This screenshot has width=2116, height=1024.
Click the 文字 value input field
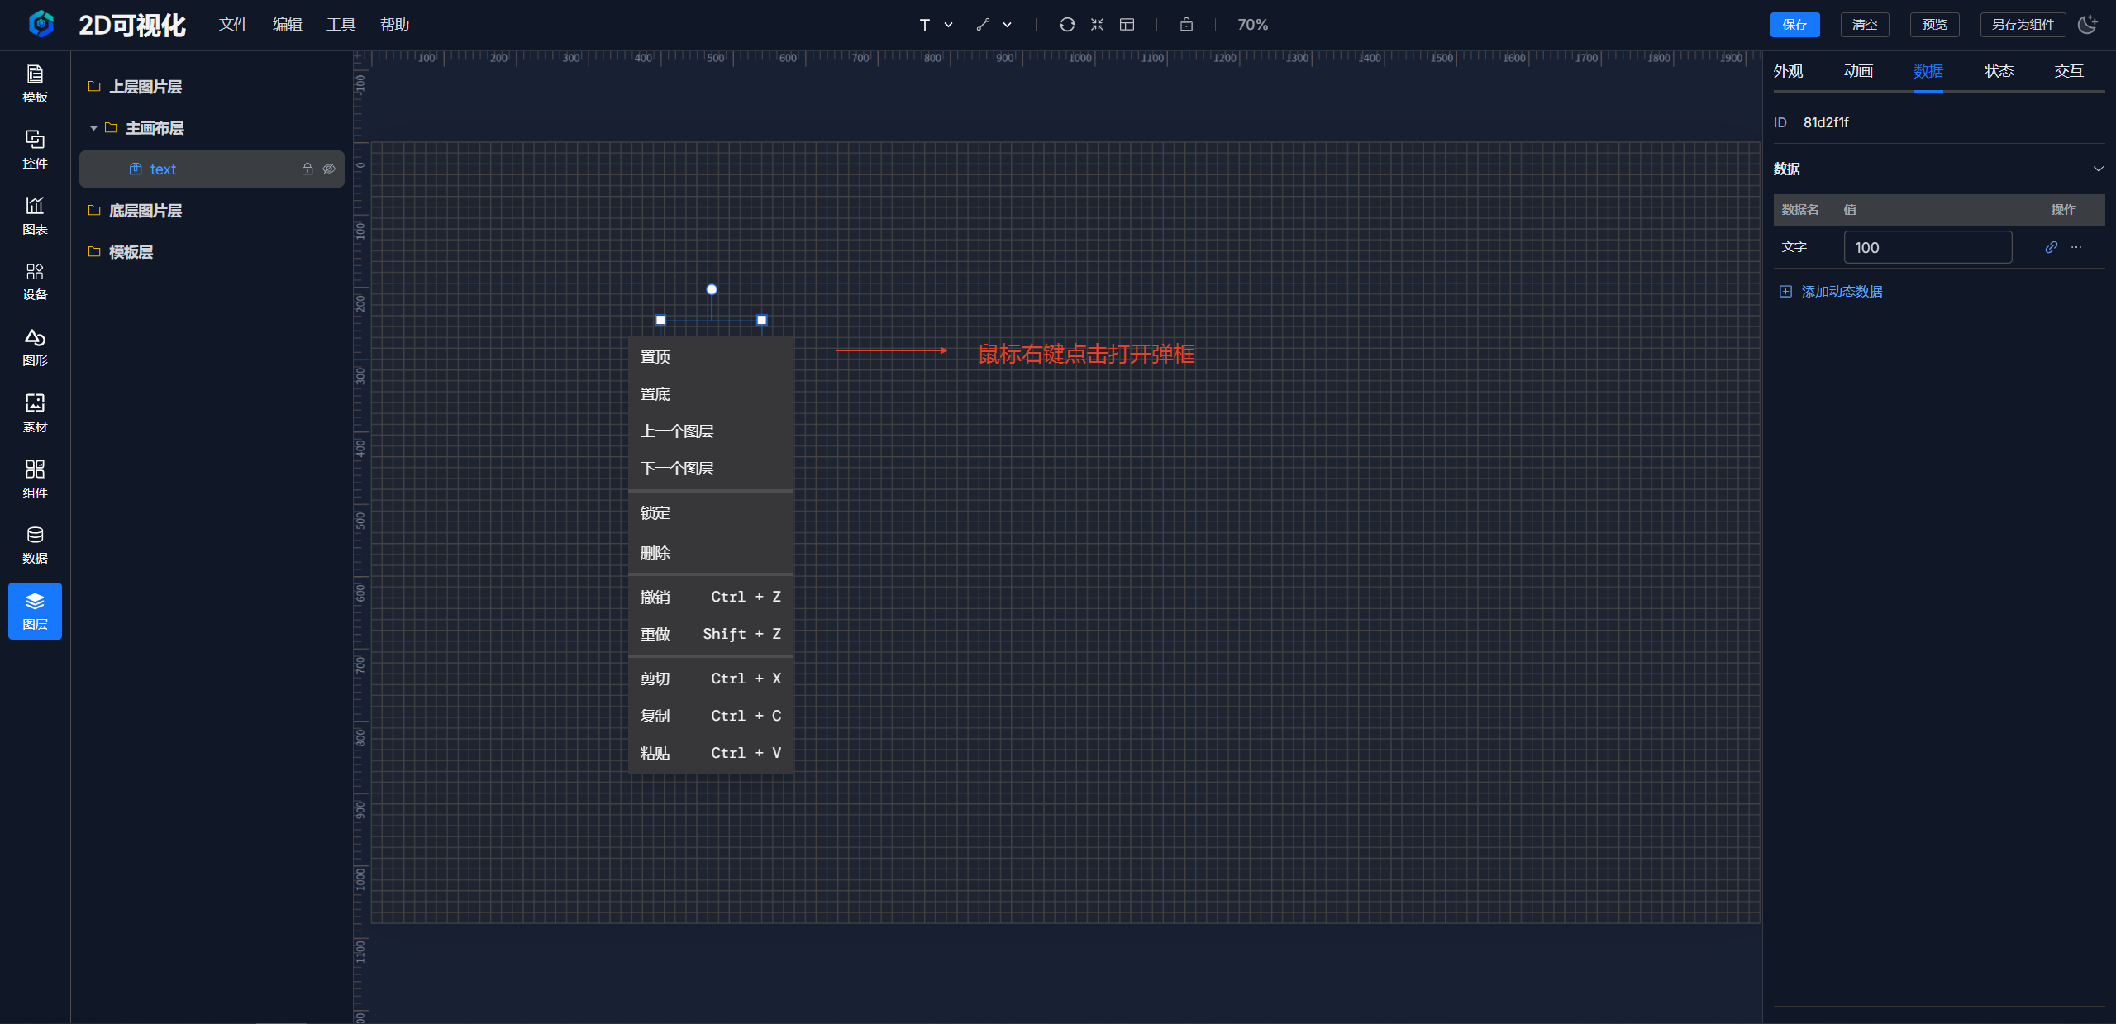point(1927,247)
